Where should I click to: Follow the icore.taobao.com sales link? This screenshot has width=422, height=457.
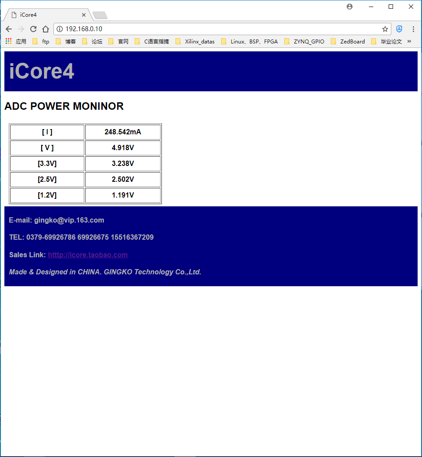pyautogui.click(x=88, y=255)
